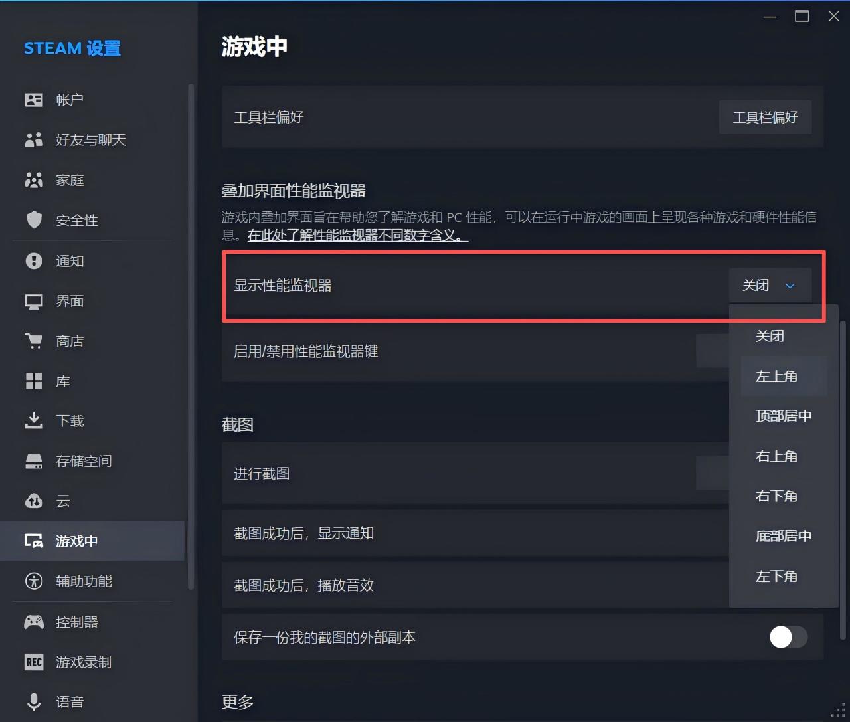Click the 下载 download arrow icon
This screenshot has width=850, height=722.
34,421
